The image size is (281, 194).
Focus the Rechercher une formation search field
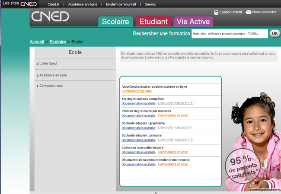tap(230, 34)
